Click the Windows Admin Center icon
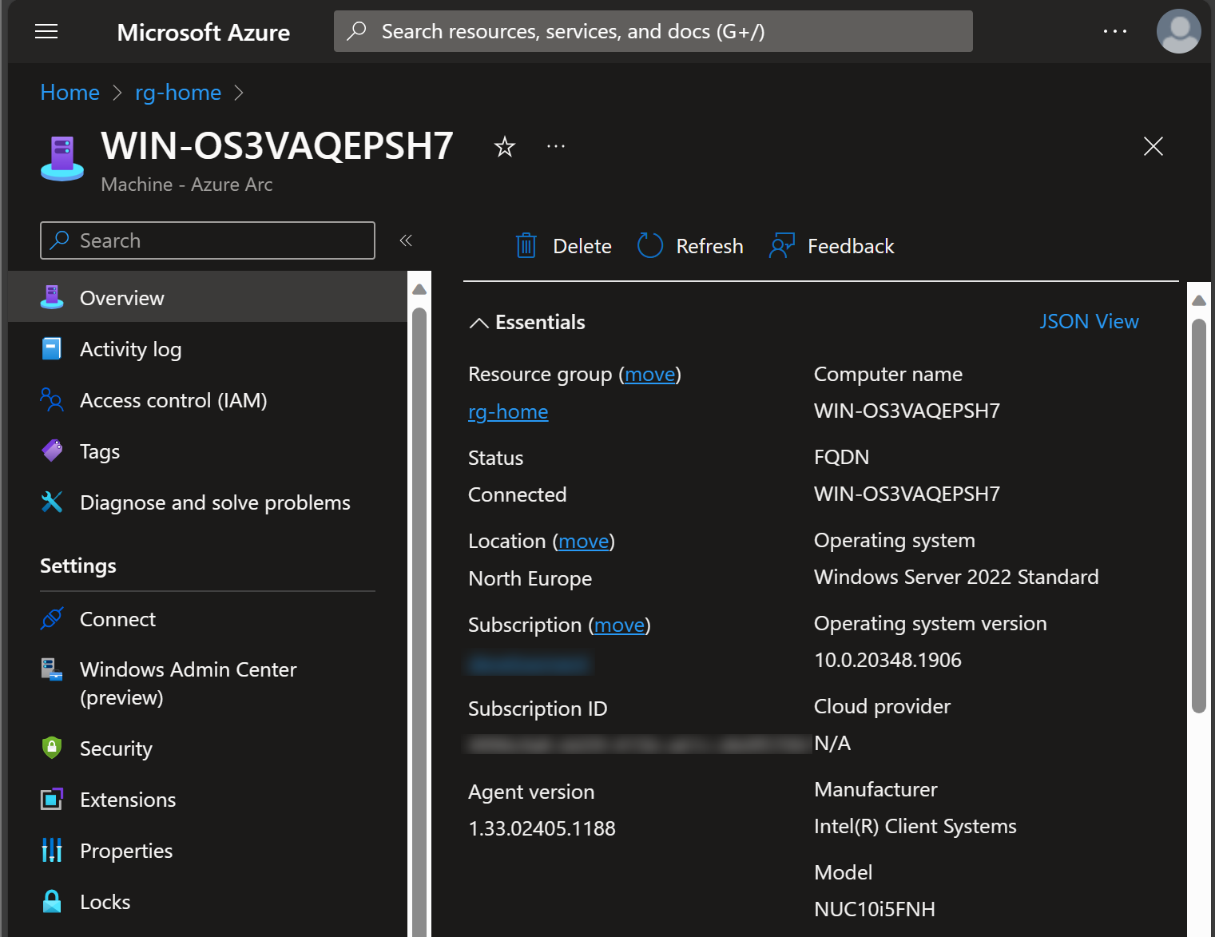 click(x=52, y=669)
